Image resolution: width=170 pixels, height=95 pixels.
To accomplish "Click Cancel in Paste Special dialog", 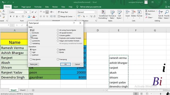I will click(77, 64).
